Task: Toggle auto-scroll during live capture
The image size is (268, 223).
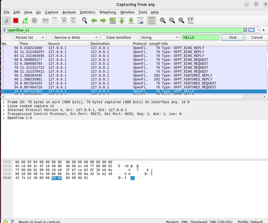Action: coord(140,21)
